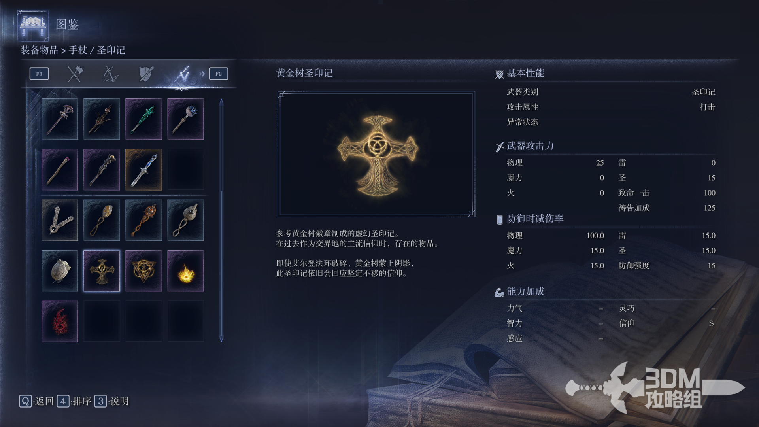This screenshot has width=759, height=427.
Task: Click the scrollbar up arrow
Action: point(221,102)
